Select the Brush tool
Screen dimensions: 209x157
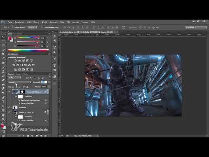tap(3, 67)
